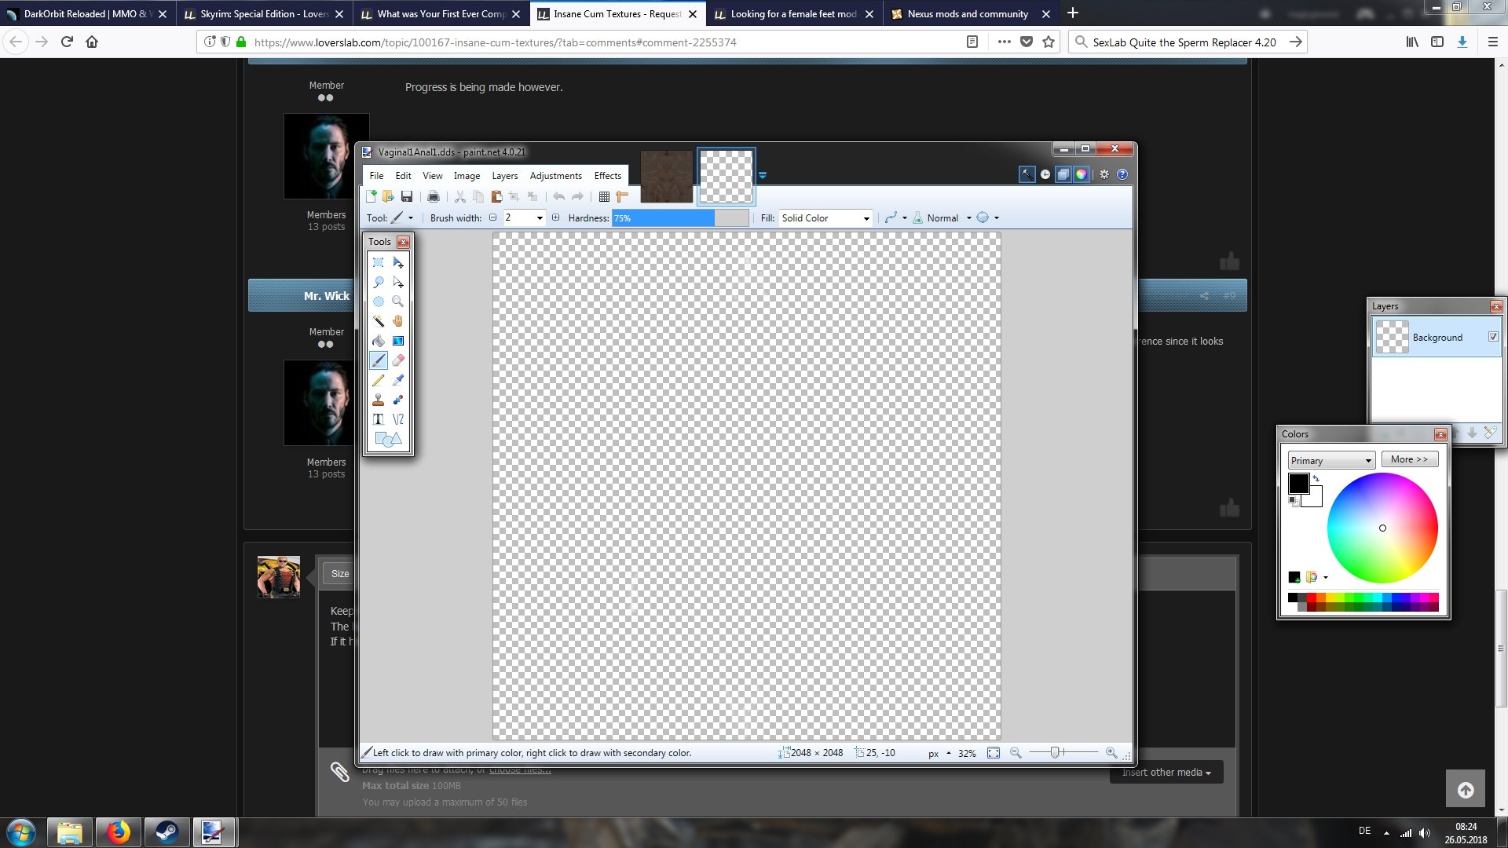Screen dimensions: 1508x848
Task: Select the Magic Wand tool
Action: (378, 321)
